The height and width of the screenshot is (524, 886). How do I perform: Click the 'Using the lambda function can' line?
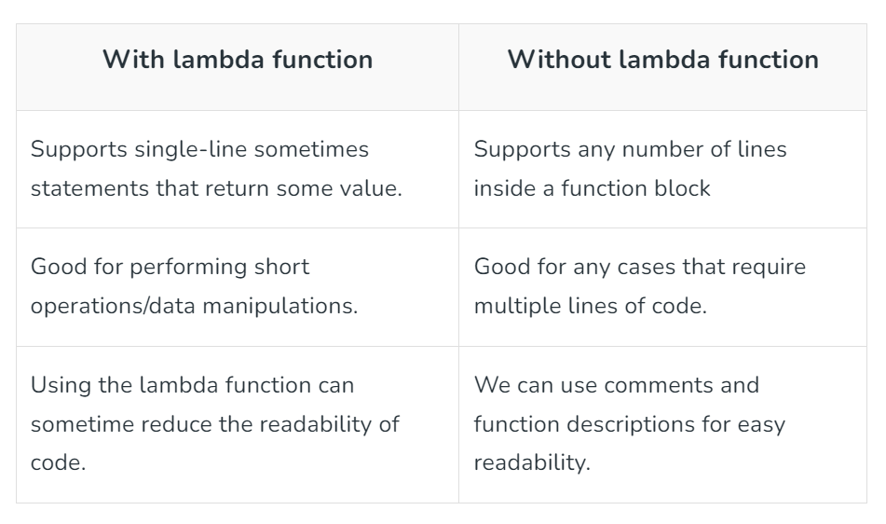tap(192, 385)
